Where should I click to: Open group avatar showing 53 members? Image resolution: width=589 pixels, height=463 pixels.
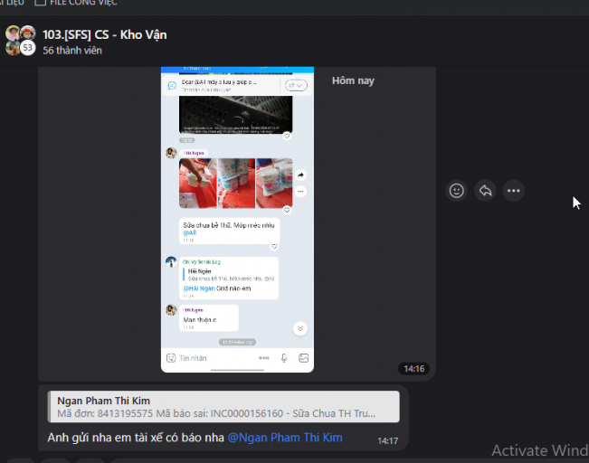point(20,41)
